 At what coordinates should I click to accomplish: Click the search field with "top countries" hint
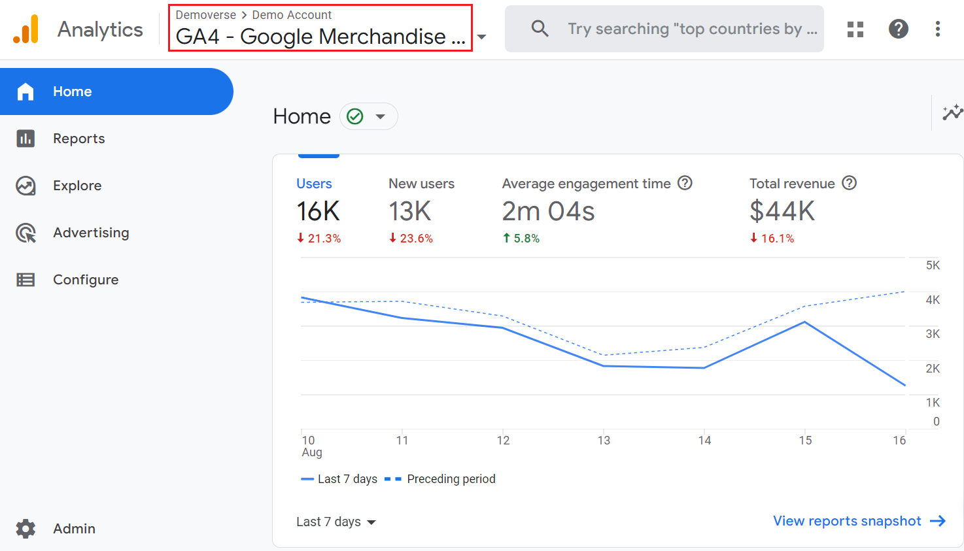[x=692, y=29]
